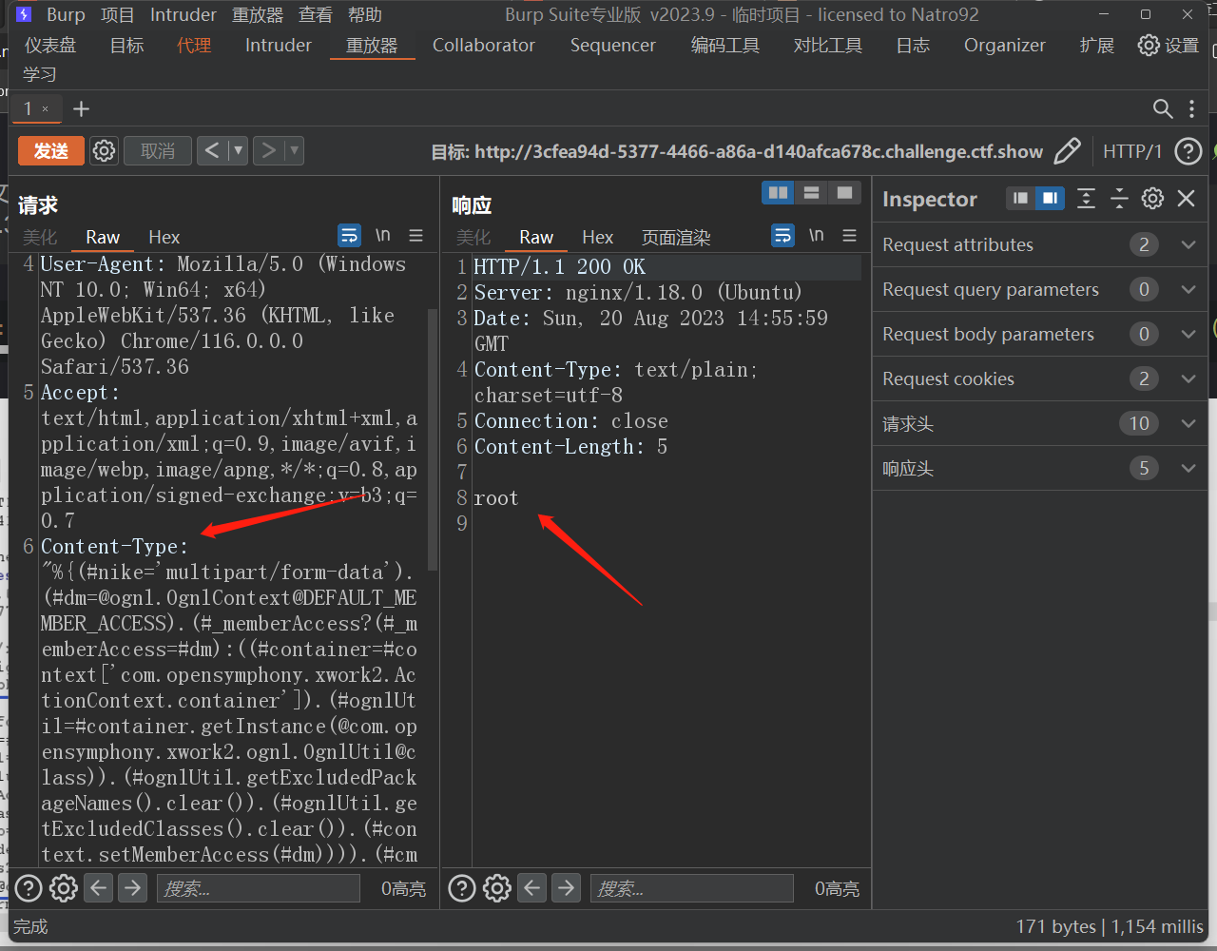Select request Hex view tab

tap(164, 237)
